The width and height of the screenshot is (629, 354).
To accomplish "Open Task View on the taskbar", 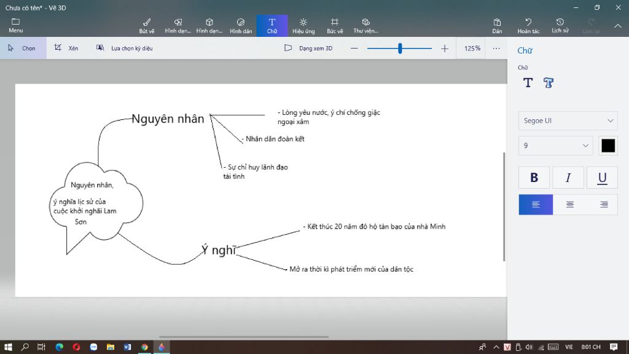I will 41,347.
